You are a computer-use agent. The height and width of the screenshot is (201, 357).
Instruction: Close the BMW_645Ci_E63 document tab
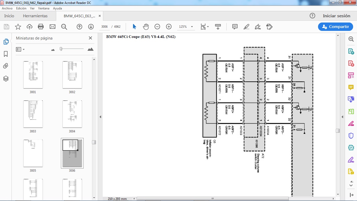click(x=100, y=16)
